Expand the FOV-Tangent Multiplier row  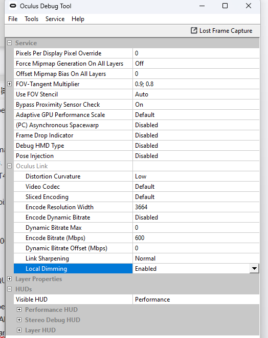pyautogui.click(x=9, y=84)
